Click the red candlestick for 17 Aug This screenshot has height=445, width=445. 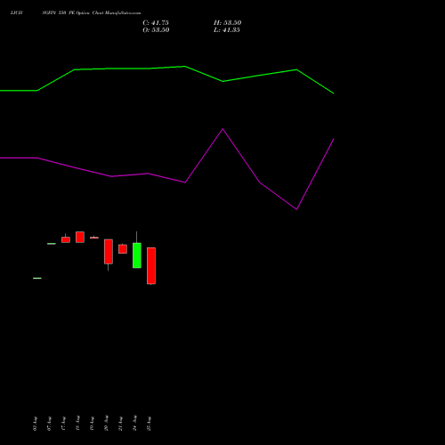tap(66, 239)
